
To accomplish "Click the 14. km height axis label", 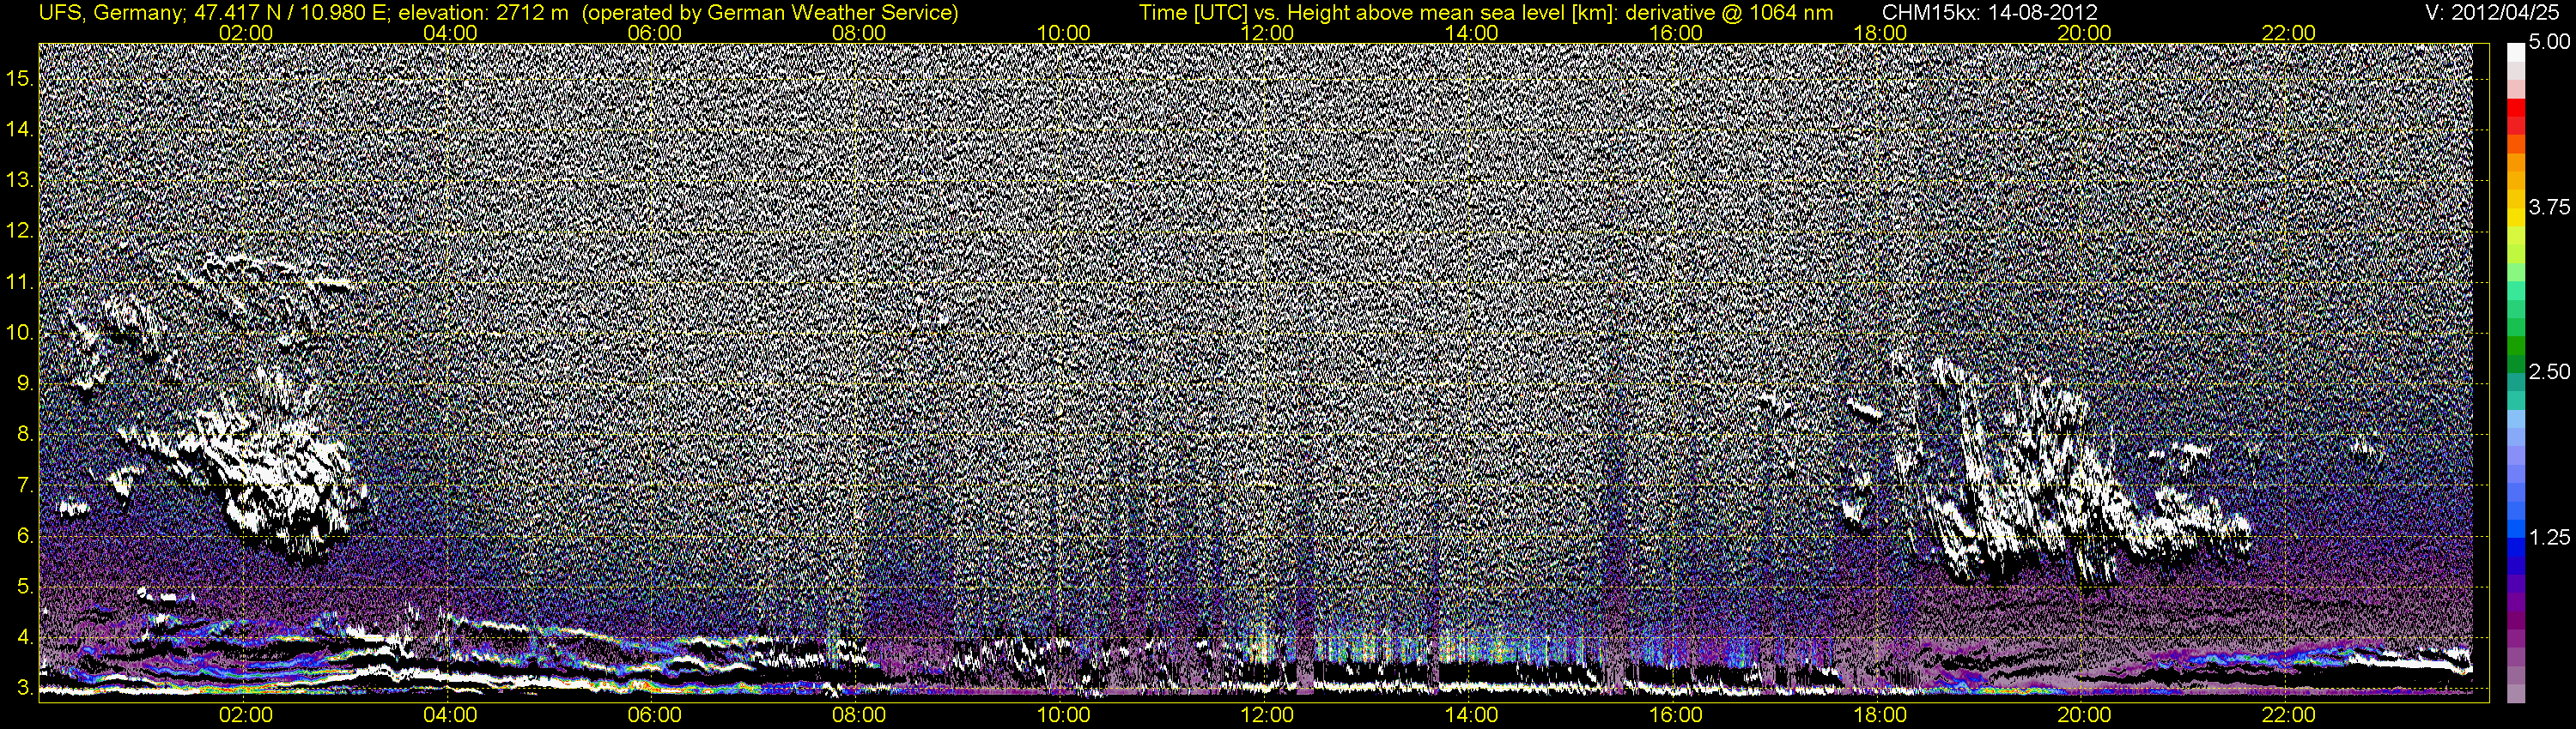I will tap(20, 130).
